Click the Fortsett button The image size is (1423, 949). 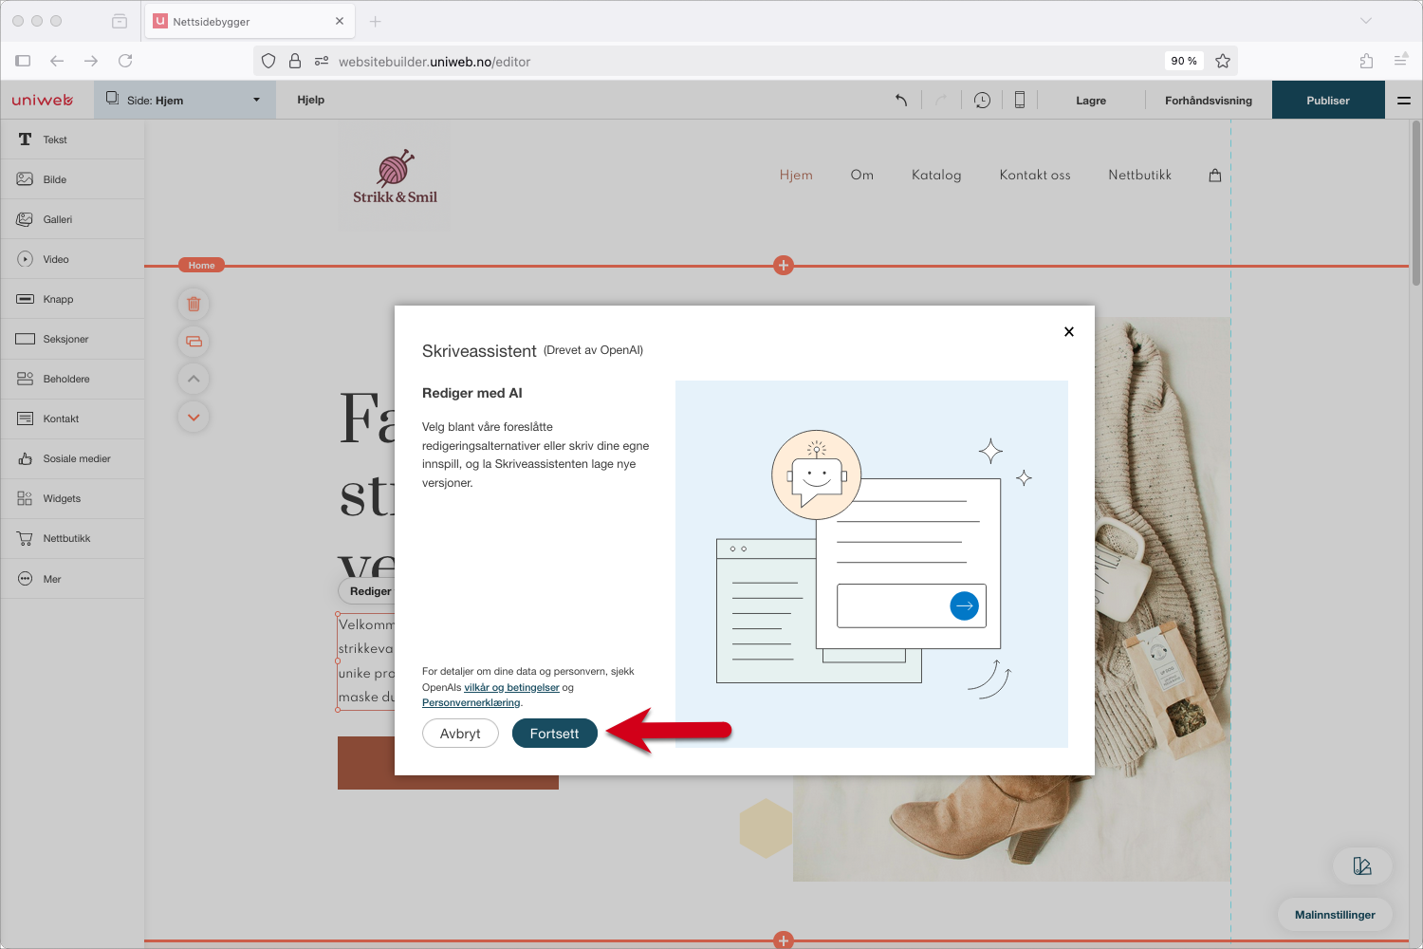tap(554, 734)
